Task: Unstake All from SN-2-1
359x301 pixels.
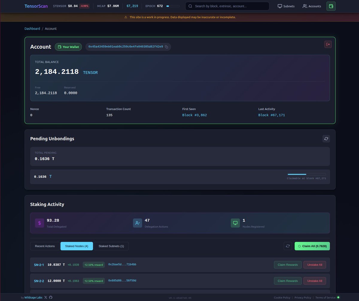Action: click(x=315, y=264)
